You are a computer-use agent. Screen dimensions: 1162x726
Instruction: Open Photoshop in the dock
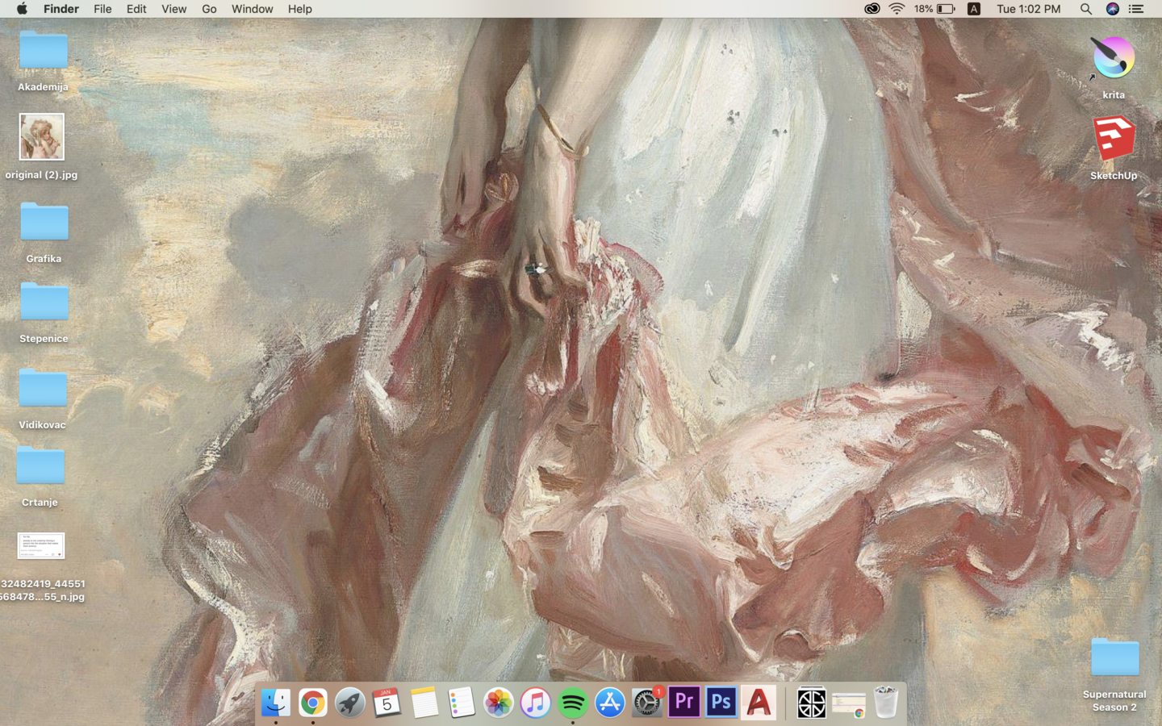click(x=721, y=703)
